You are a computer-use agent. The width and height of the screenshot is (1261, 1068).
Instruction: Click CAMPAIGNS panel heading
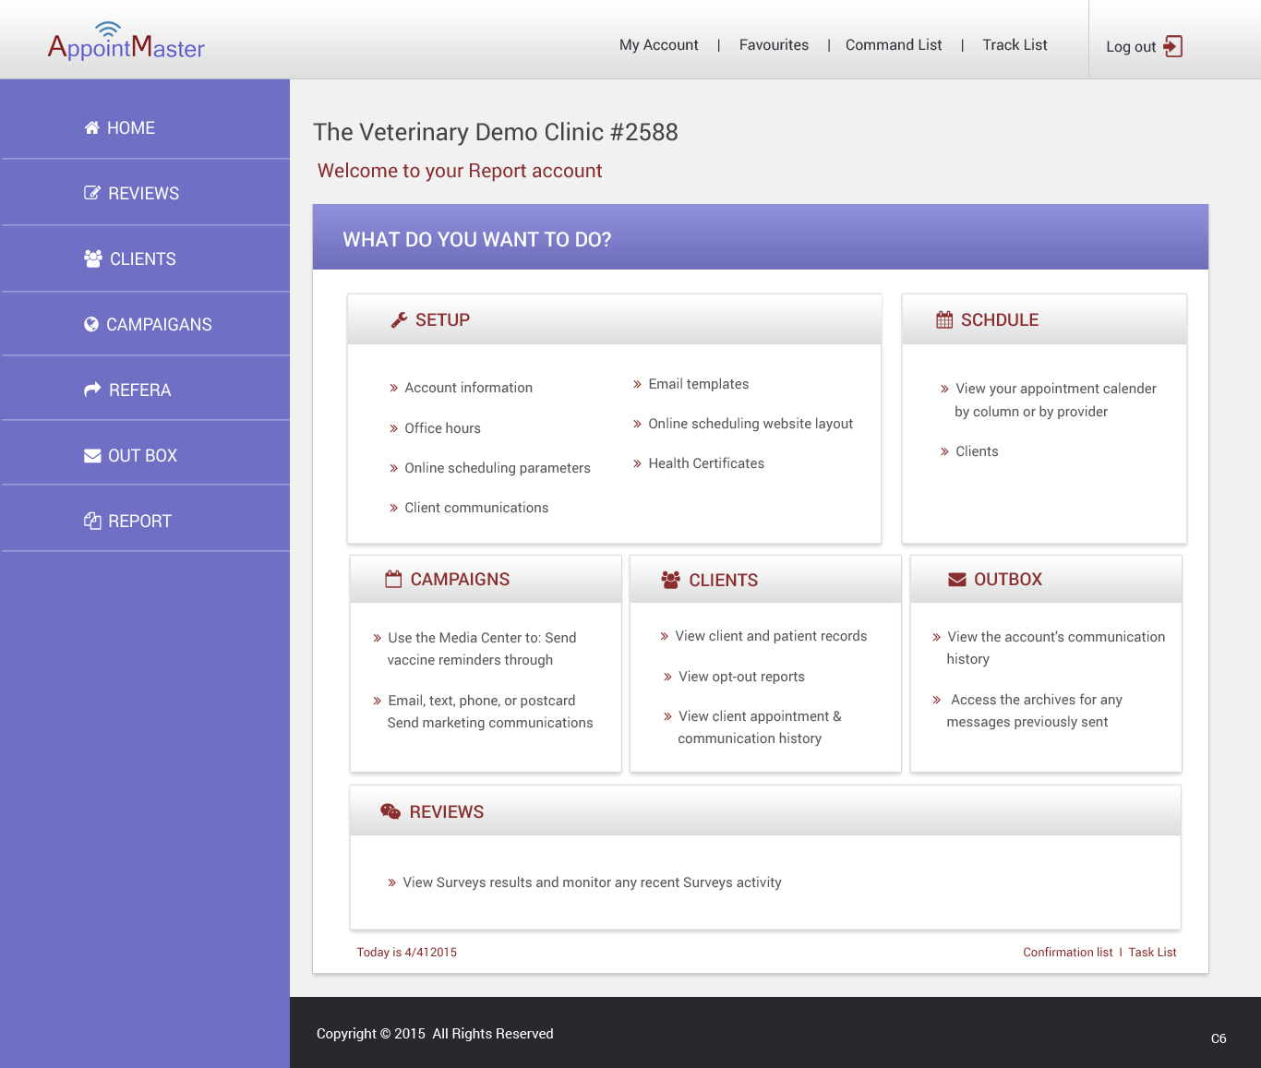[x=460, y=579]
